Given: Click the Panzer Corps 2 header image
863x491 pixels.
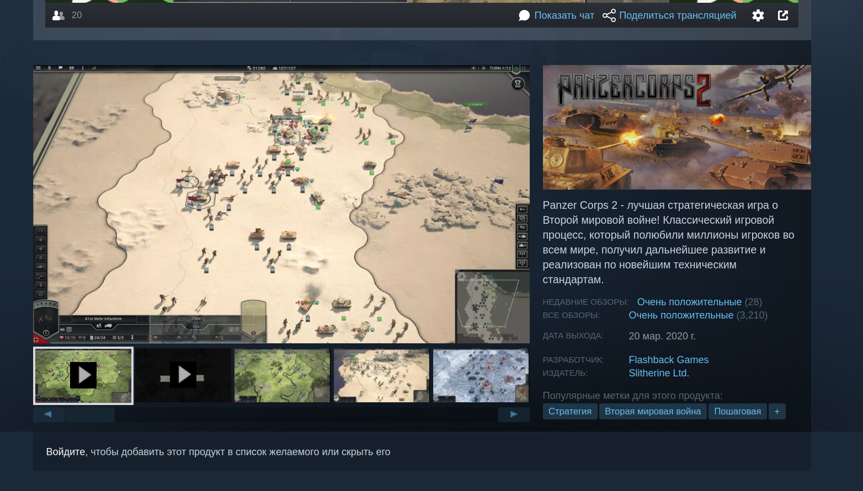Looking at the screenshot, I should 676,127.
